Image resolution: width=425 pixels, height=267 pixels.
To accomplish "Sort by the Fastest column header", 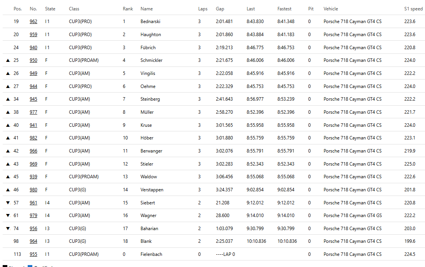I will tap(284, 9).
